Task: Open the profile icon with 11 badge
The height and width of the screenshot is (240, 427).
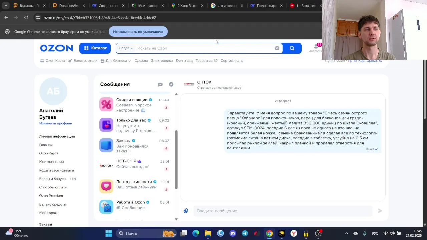Action: tap(316, 47)
